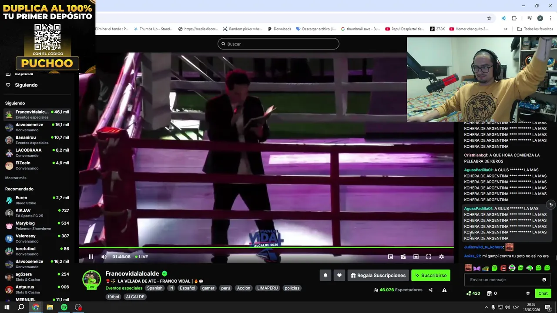Viewport: 557px width, 313px height.
Task: Click first red-face emote in quick emote bar
Action: pyautogui.click(x=468, y=268)
